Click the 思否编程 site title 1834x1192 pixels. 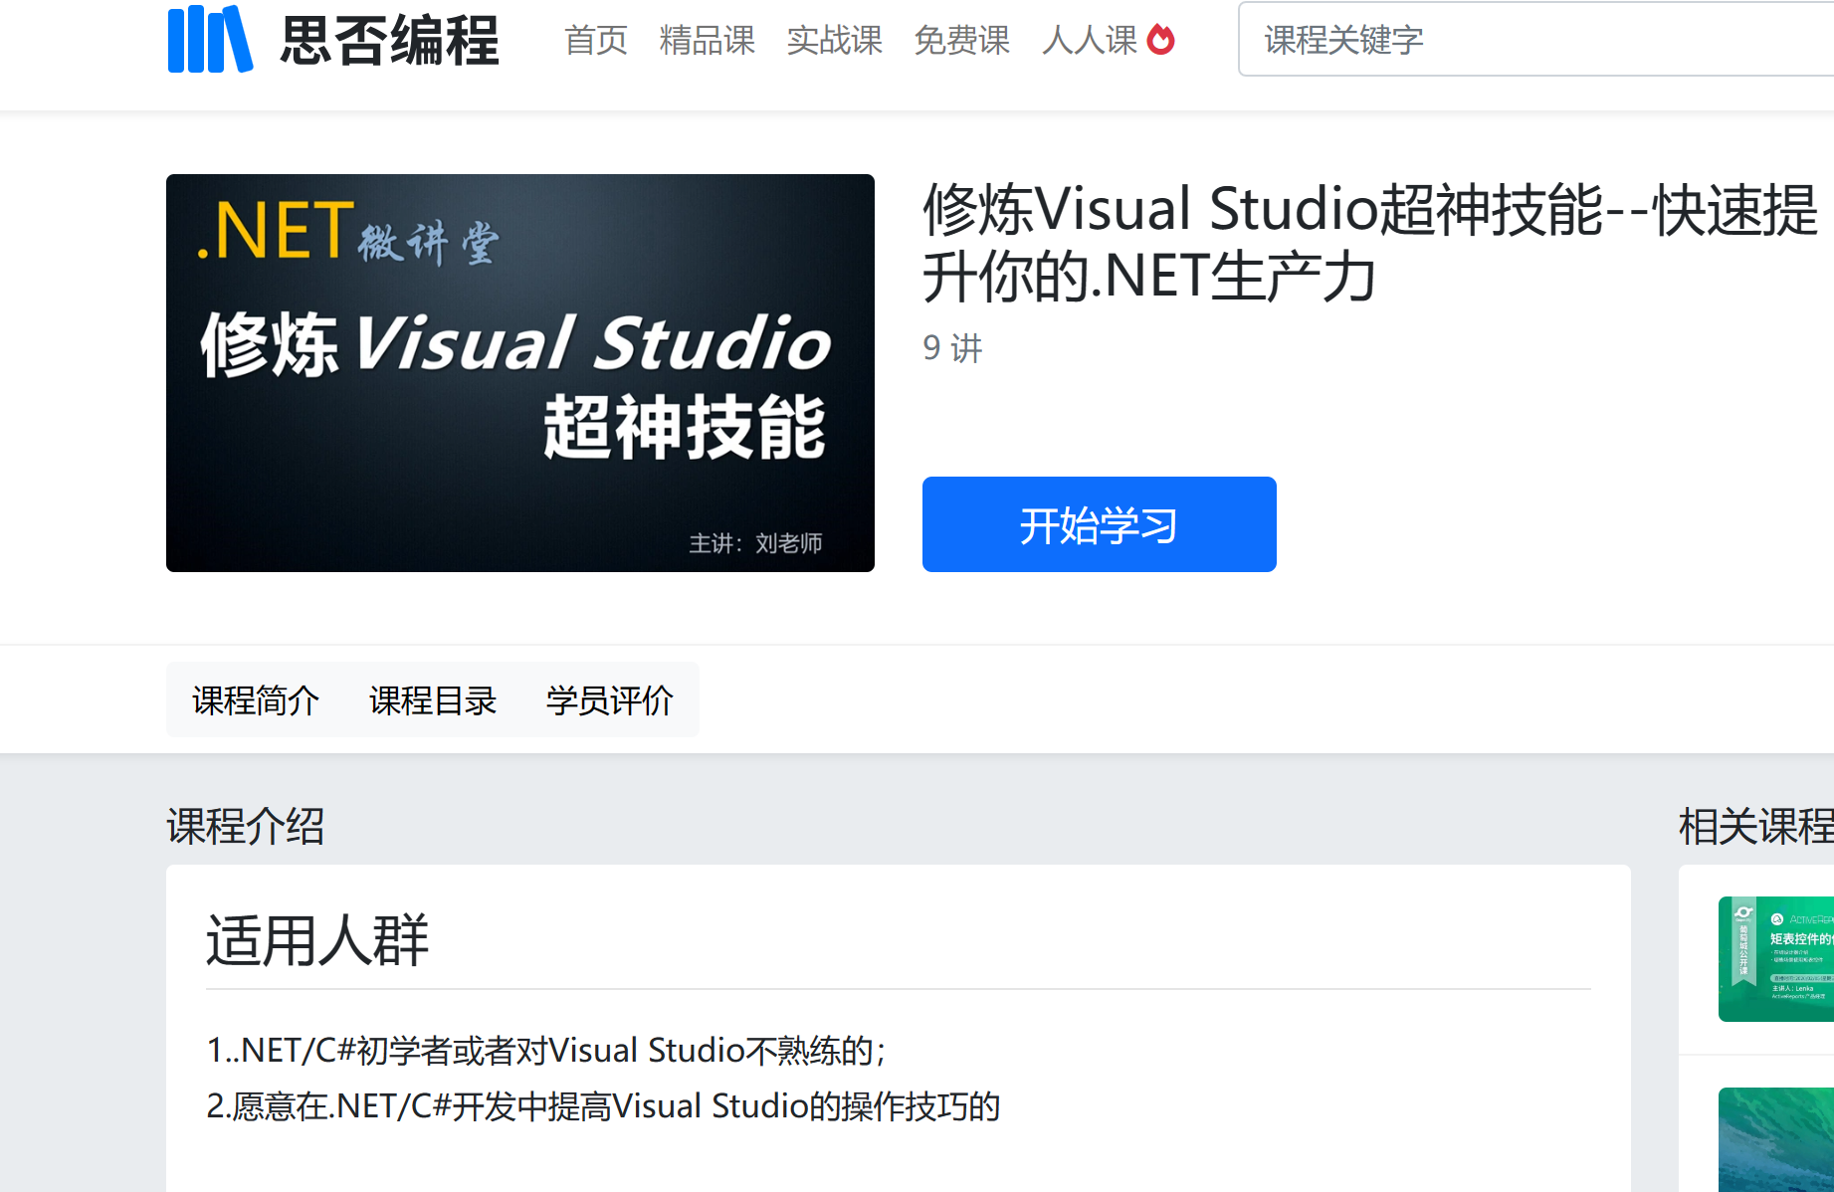[x=390, y=40]
